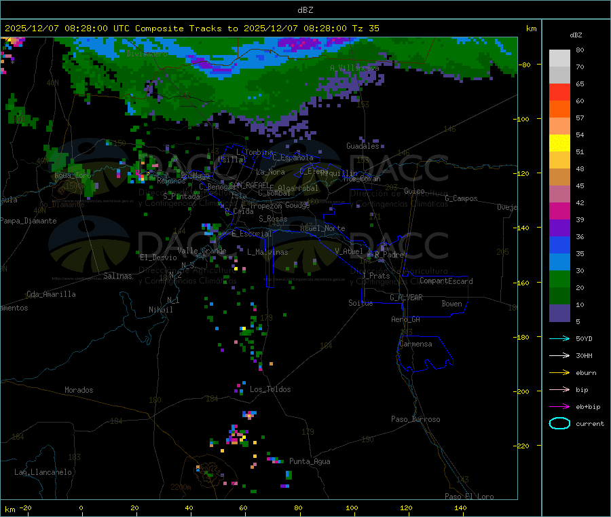Select the light blue swatch in dBZ scale

[x=559, y=262]
